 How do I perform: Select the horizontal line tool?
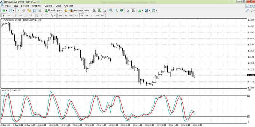pyautogui.click(x=20, y=16)
